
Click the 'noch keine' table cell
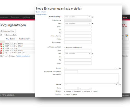[22, 53]
